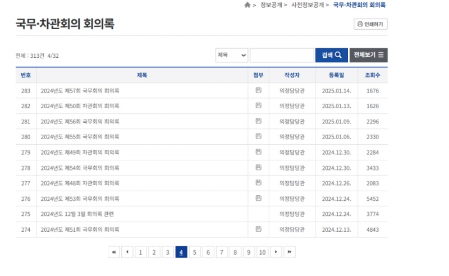
Task: Go to page 5
Action: [x=195, y=252]
